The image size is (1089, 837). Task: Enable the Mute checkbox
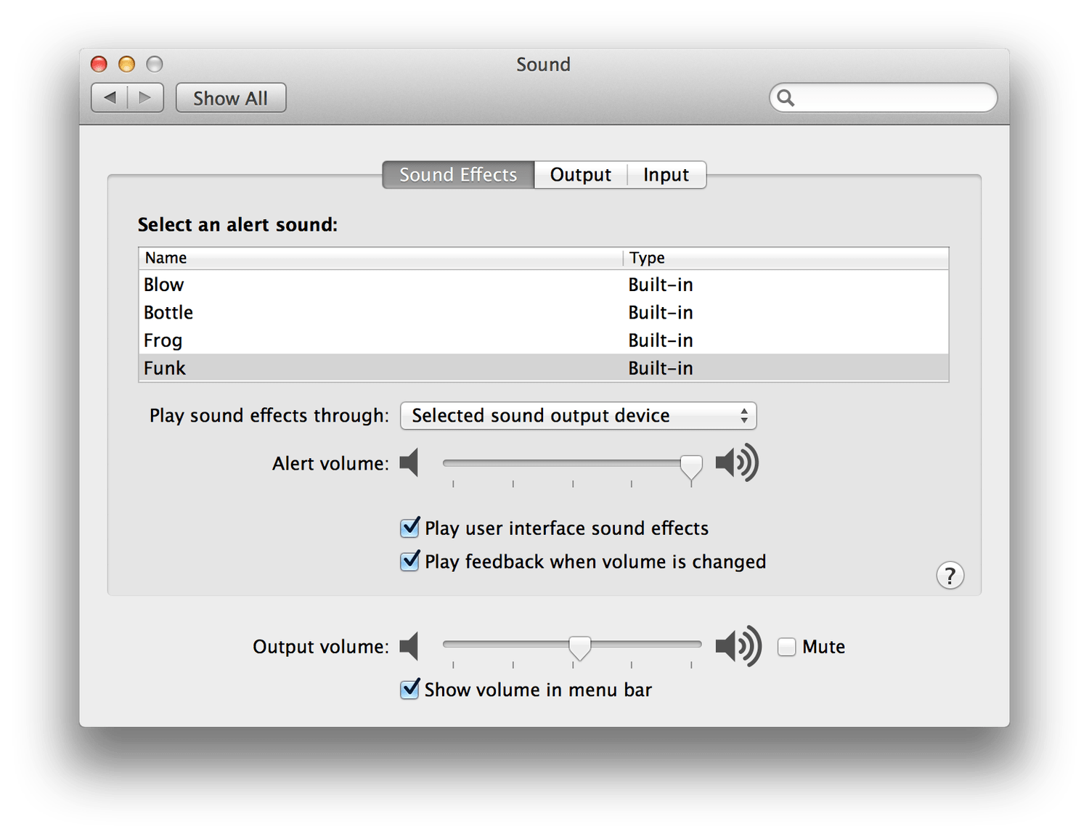click(786, 647)
